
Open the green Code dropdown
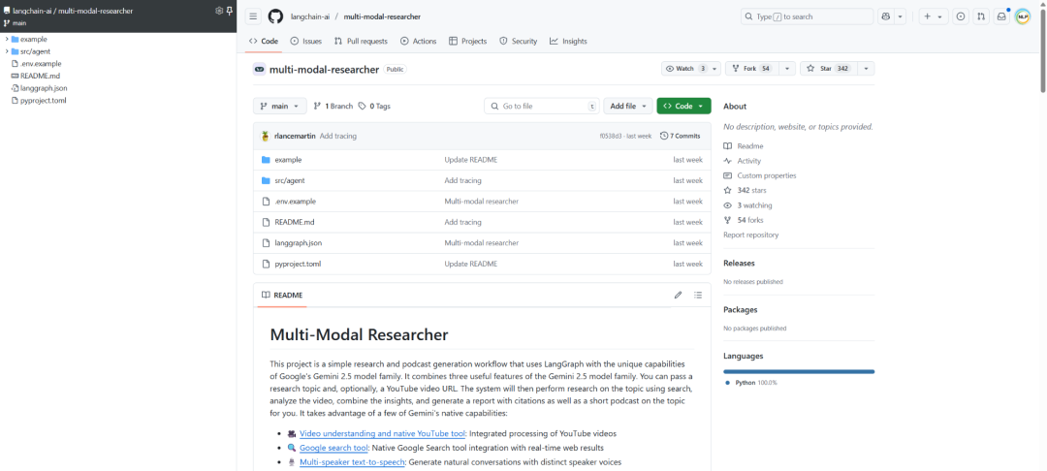(x=683, y=106)
